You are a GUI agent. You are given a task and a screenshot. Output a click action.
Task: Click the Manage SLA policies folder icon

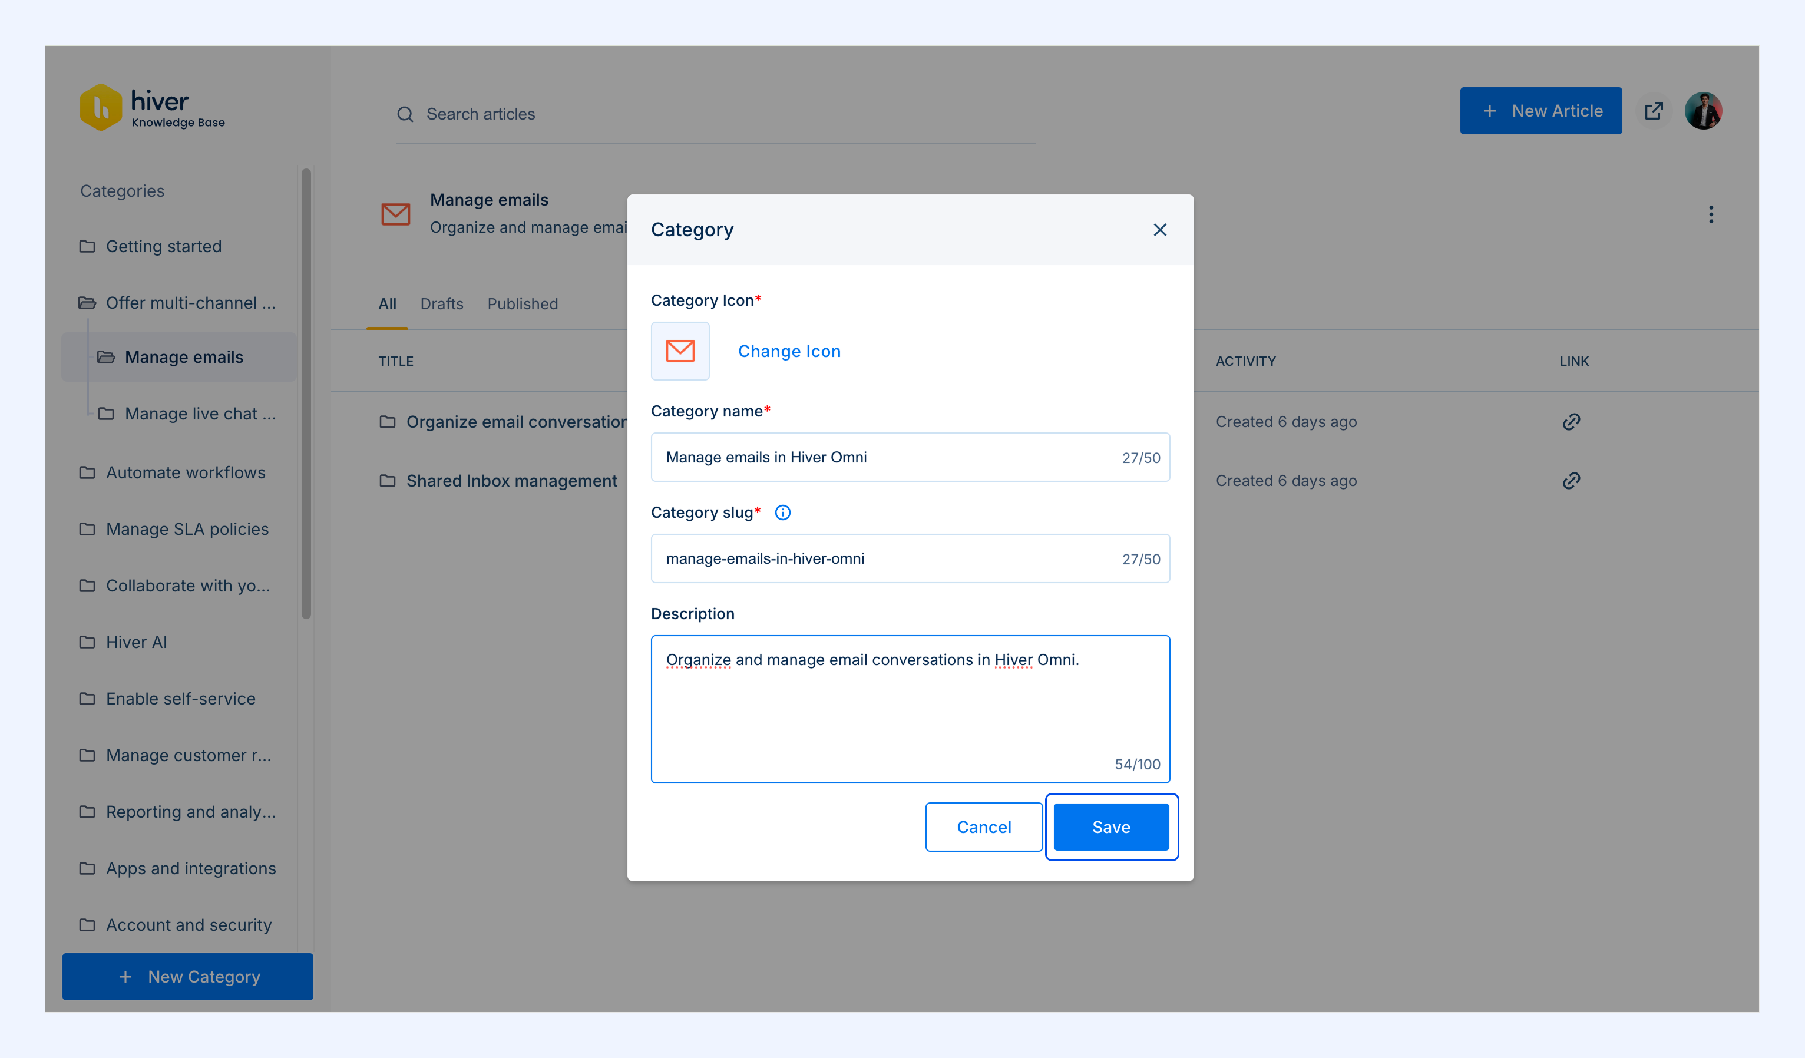click(x=87, y=530)
